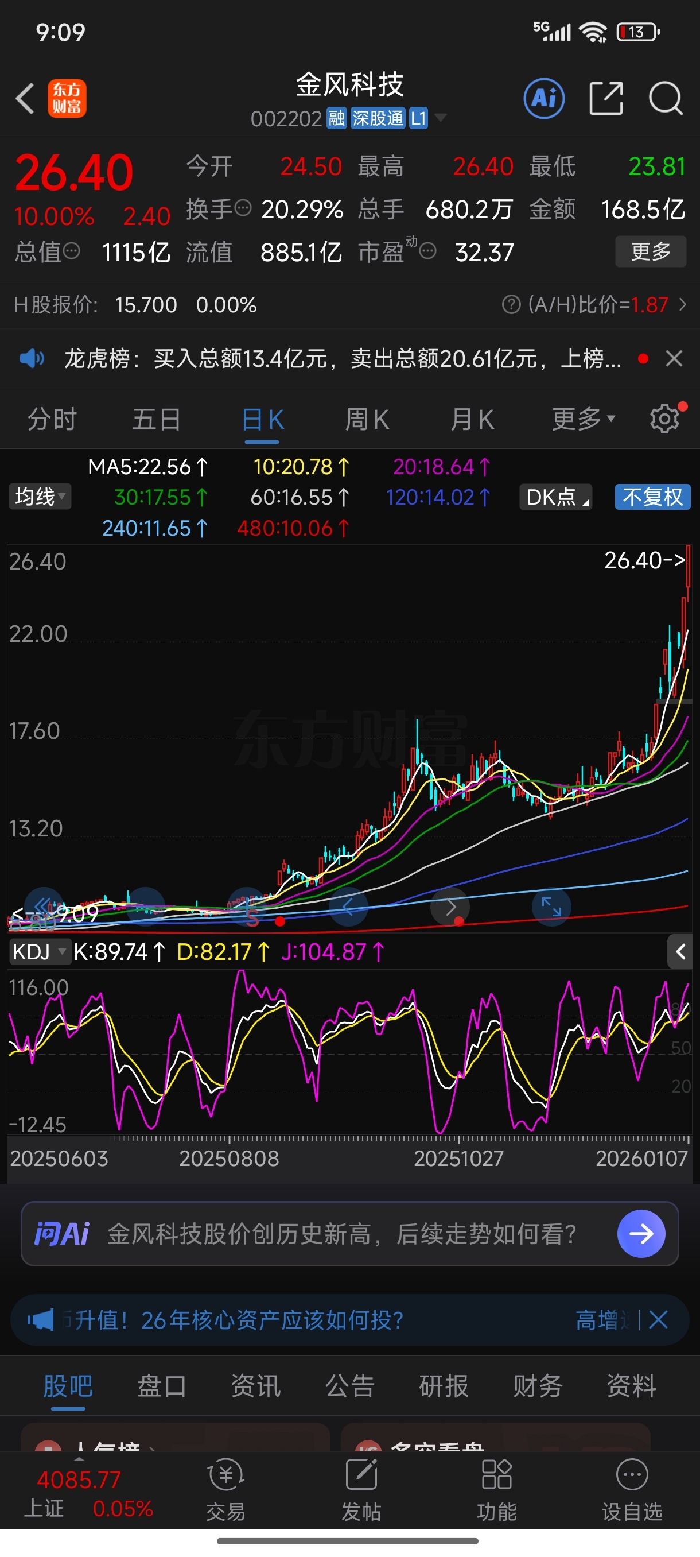700x1557 pixels.
Task: Open the 财务 tab
Action: pyautogui.click(x=538, y=1385)
